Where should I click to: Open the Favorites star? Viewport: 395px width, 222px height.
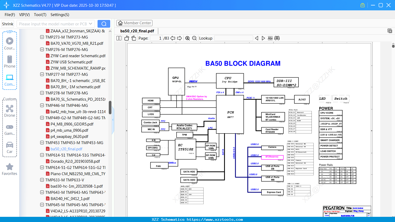tap(10, 169)
